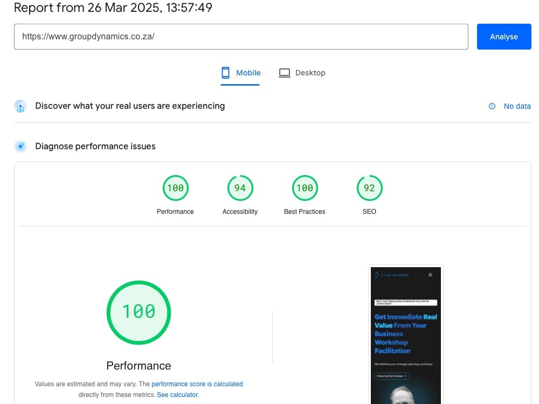Focus the URL input field
The width and height of the screenshot is (539, 404).
point(241,37)
